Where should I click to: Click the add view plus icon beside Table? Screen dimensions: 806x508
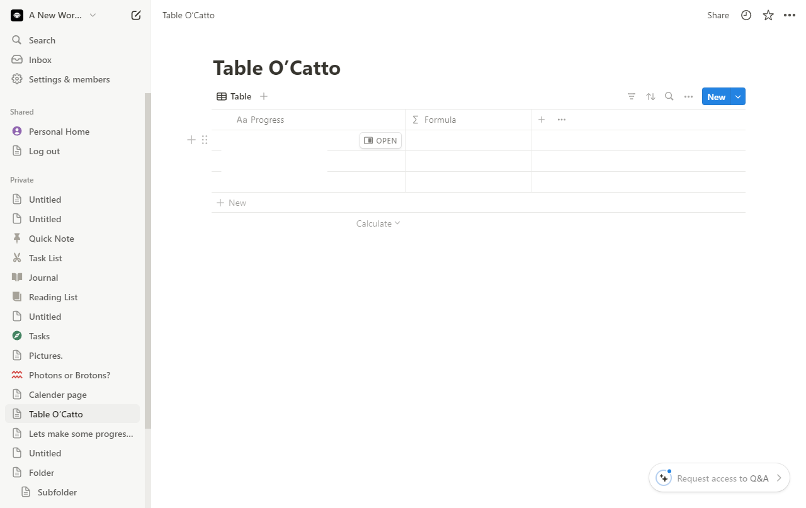pos(264,96)
